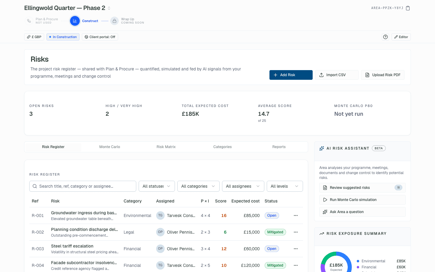Click the Add Risk button
The height and width of the screenshot is (272, 435).
[x=291, y=75]
